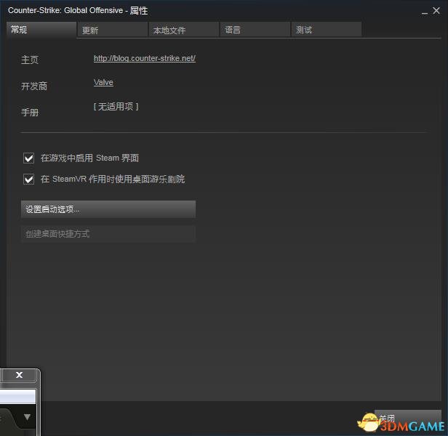The width and height of the screenshot is (448, 436).
Task: Click the [ 无适用项 ] manual text
Action: 116,107
